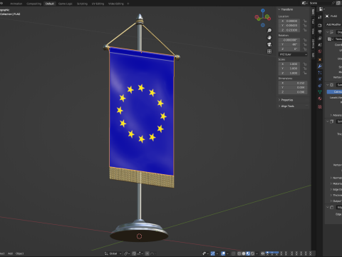Toggle viewport gizmos button

pyautogui.click(x=213, y=253)
